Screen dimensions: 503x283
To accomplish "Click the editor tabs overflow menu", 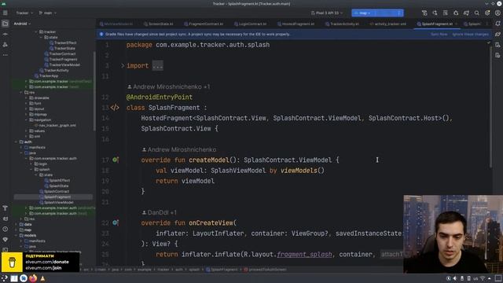I will point(487,24).
